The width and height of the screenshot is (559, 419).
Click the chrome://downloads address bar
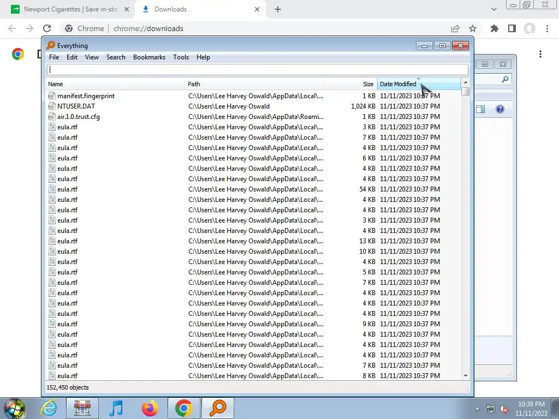[148, 28]
